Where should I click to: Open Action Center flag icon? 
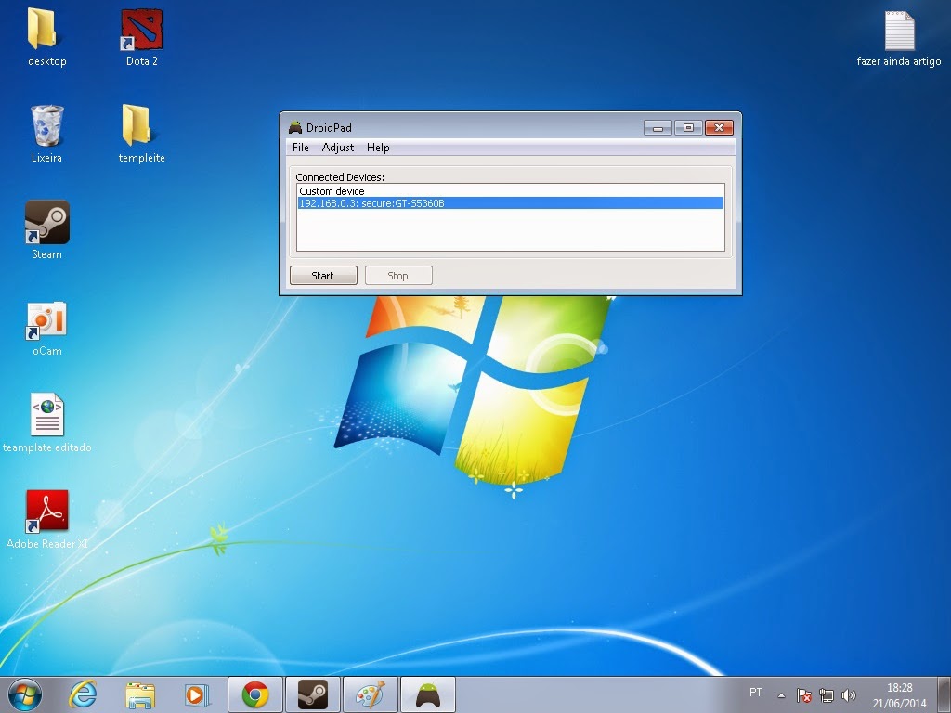(x=803, y=695)
